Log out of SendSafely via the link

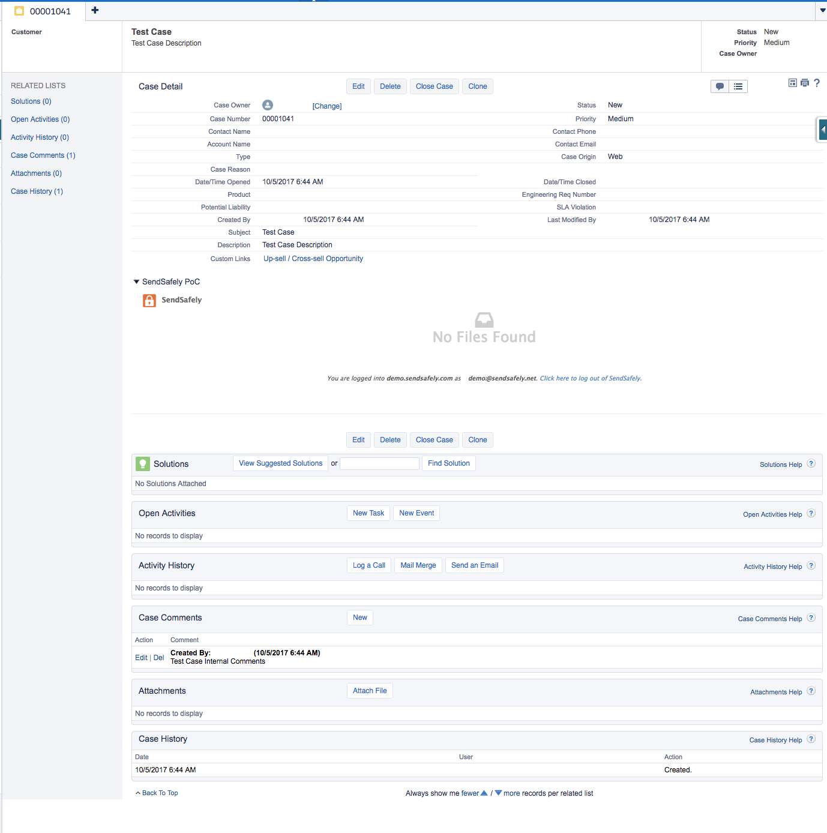point(589,378)
